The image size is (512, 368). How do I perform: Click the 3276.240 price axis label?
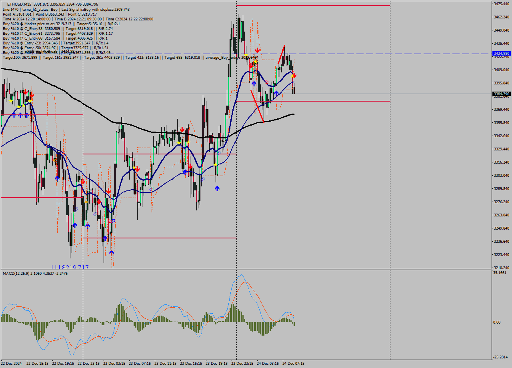pos(502,202)
